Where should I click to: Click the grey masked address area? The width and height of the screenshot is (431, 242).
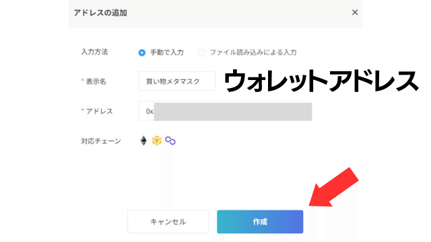233,112
